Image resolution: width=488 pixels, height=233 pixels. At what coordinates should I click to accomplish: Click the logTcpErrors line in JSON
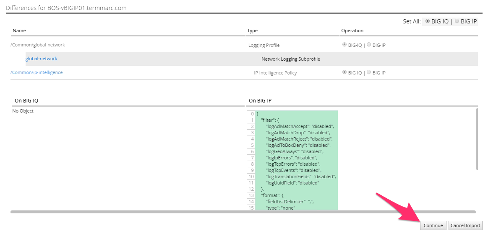coord(293,164)
